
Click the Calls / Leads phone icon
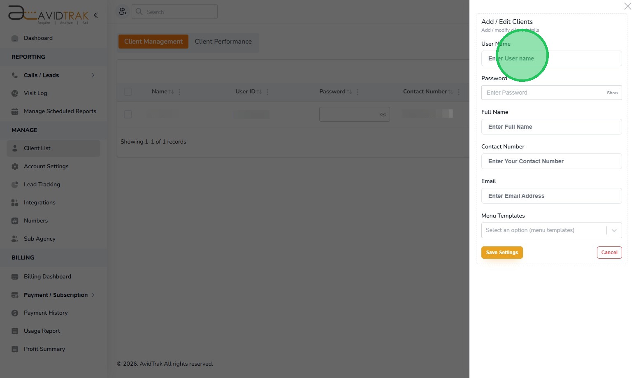[x=15, y=75]
